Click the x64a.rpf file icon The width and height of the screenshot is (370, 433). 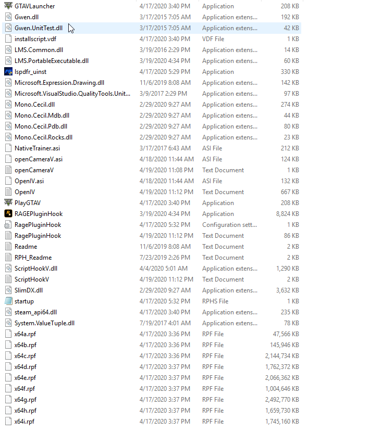8,334
